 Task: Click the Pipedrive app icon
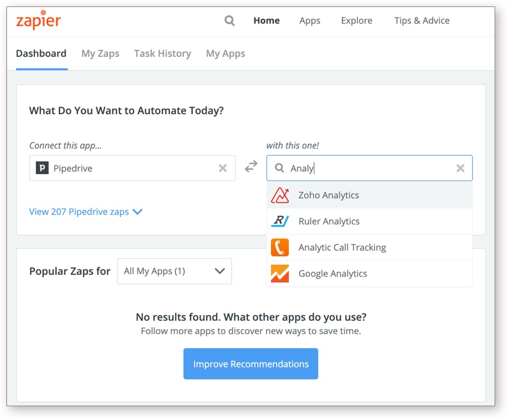42,168
